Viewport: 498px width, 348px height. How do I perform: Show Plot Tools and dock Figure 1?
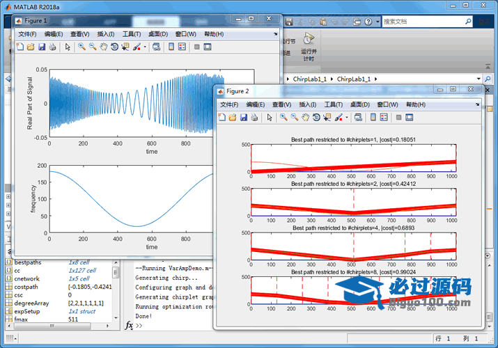point(208,47)
